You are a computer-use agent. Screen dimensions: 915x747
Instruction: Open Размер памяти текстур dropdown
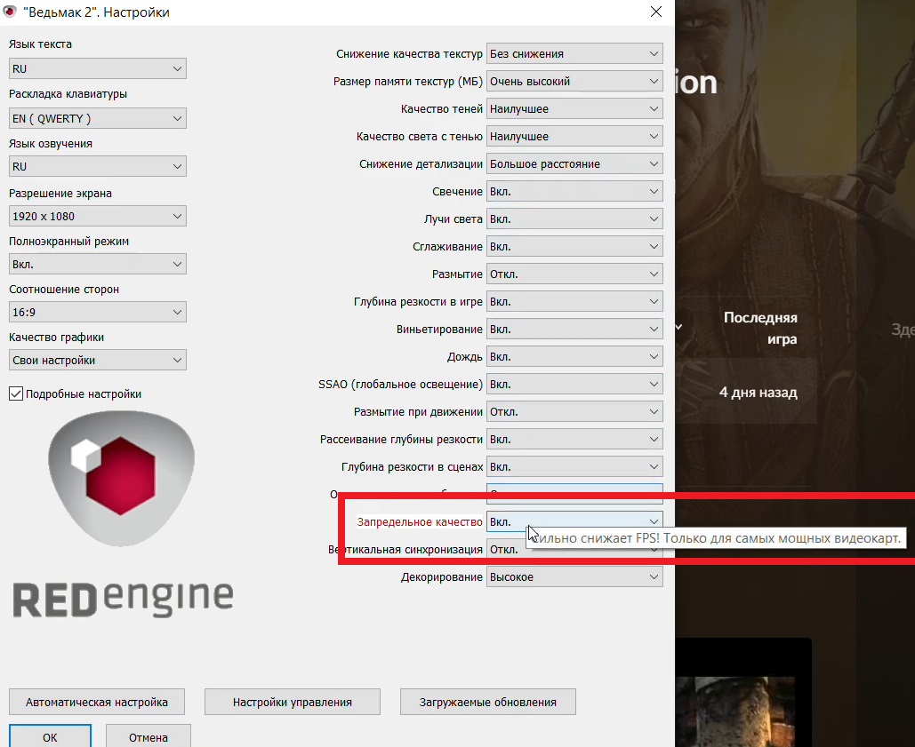574,82
